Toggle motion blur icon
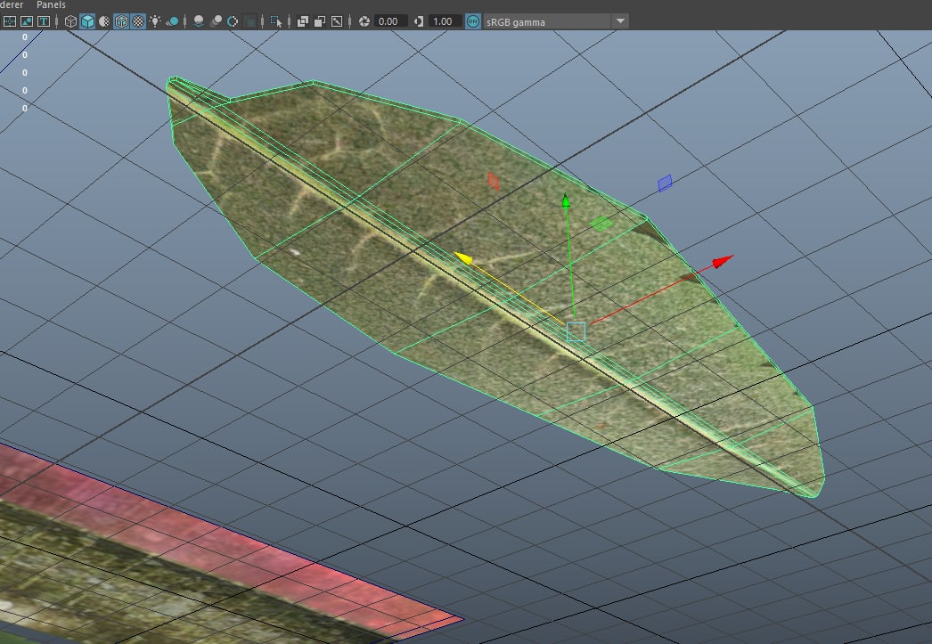Image resolution: width=932 pixels, height=644 pixels. [x=217, y=21]
